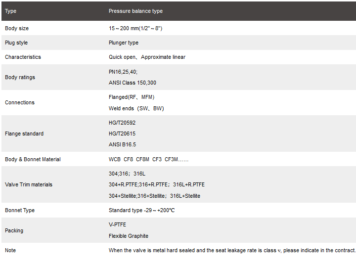Click the "ANSI B16.5" entry
Image resolution: width=356 pixels, height=267 pixels.
(x=122, y=144)
